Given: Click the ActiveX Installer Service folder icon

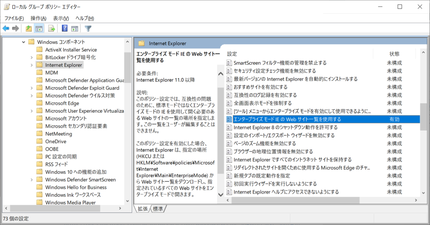Looking at the screenshot, I should (x=39, y=50).
